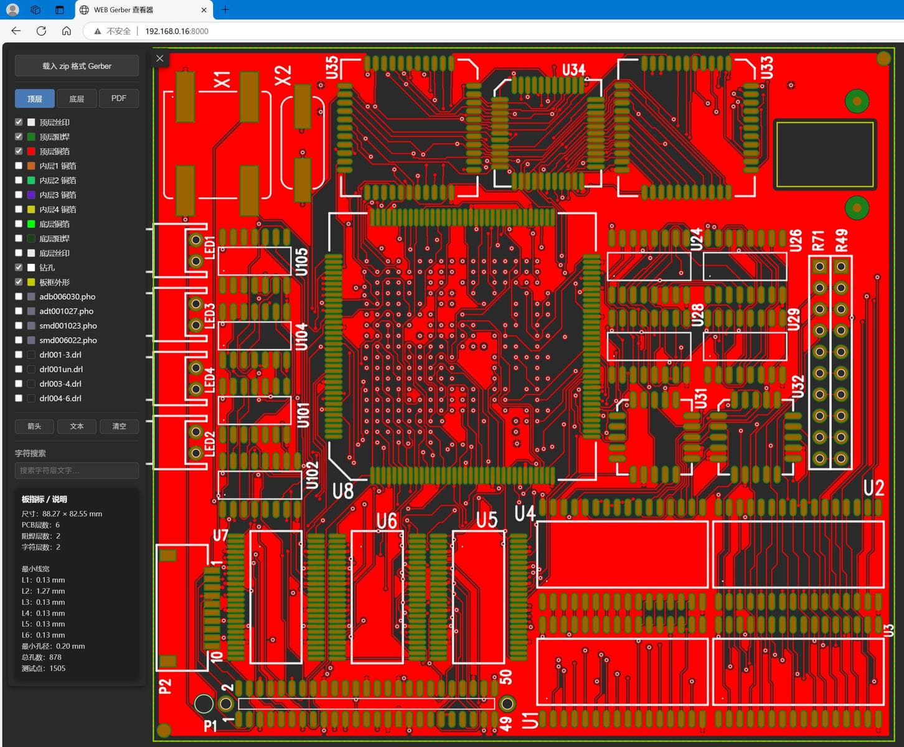Click the 清空 button
Image resolution: width=904 pixels, height=747 pixels.
click(119, 426)
